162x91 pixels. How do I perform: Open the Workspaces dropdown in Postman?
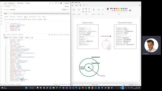pyautogui.click(x=12, y=3)
